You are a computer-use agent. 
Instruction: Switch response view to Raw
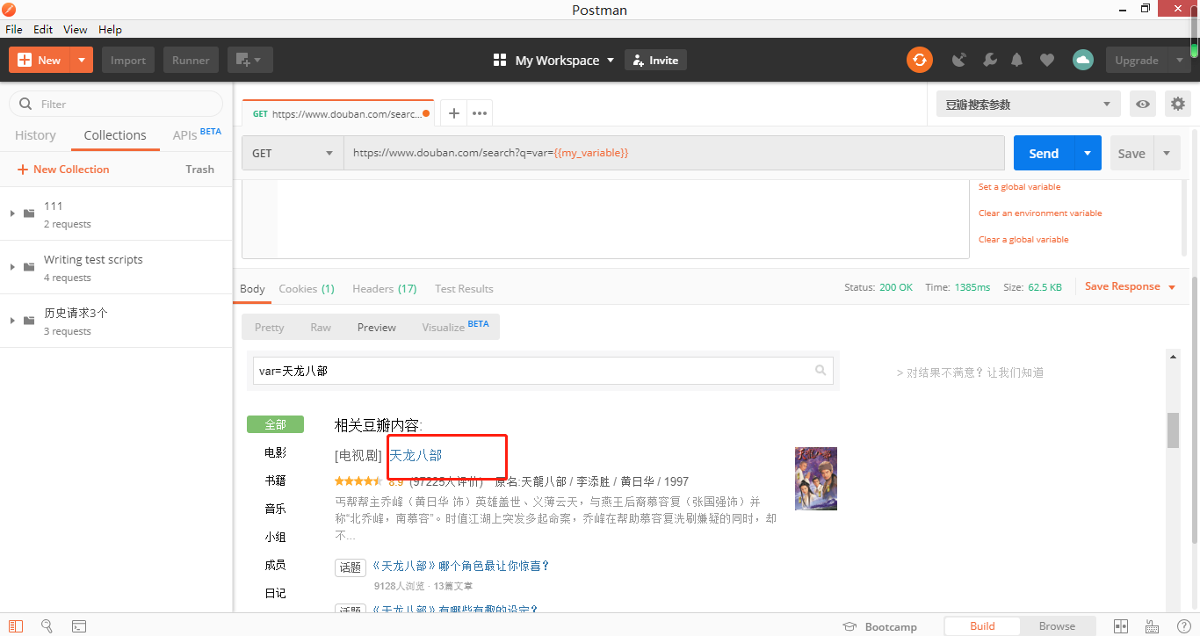[x=321, y=327]
